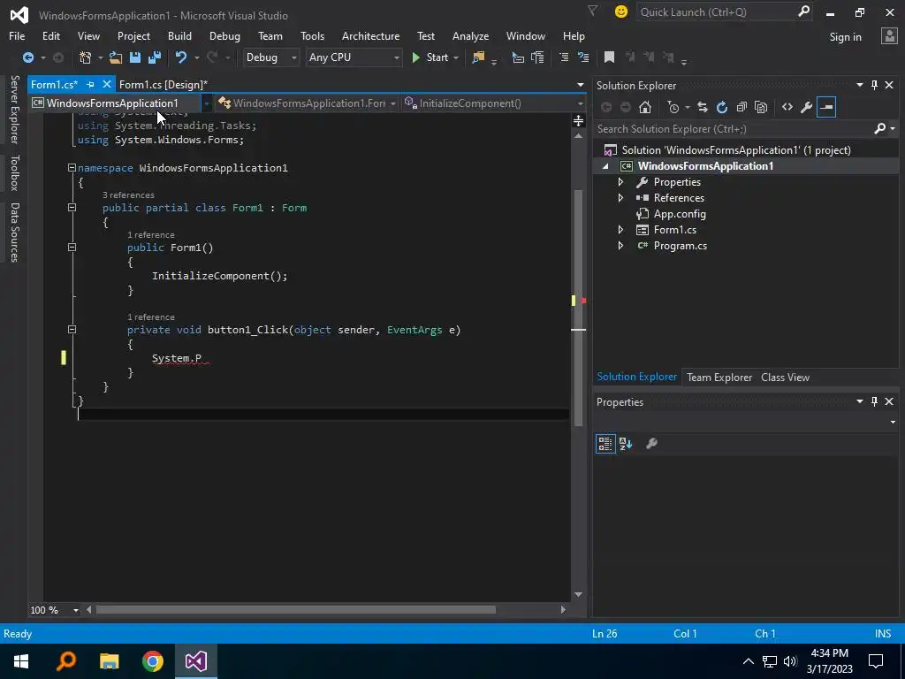
Task: Open the Solution Explorer Home view
Action: [x=645, y=107]
